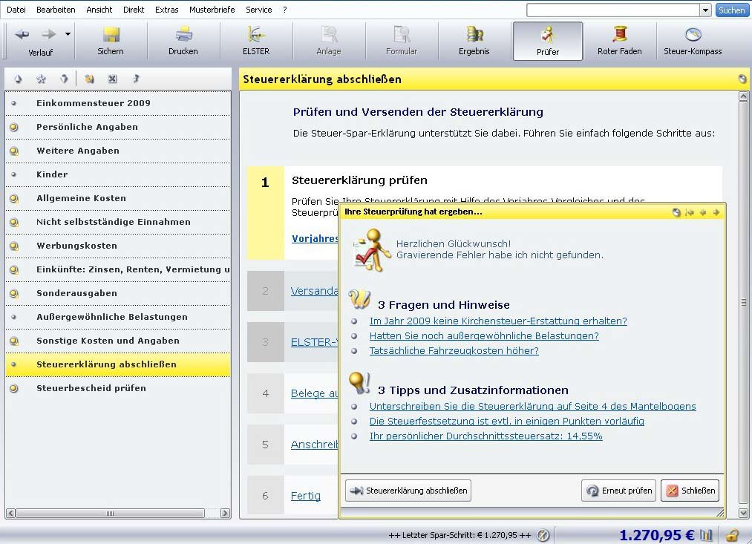This screenshot has width=752, height=544.
Task: Select Persönliche Angaben in navigation
Action: point(118,127)
